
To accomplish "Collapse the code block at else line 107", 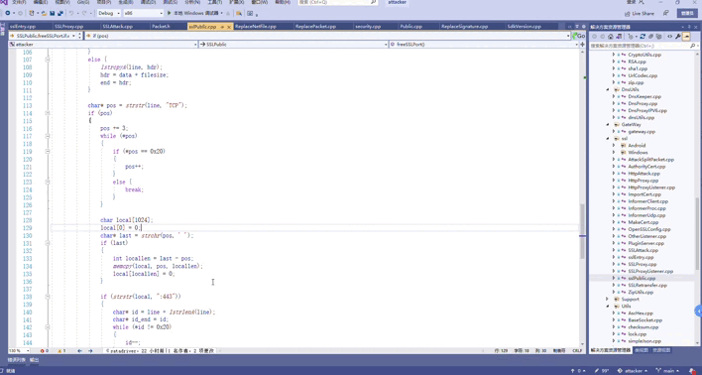I will point(48,60).
